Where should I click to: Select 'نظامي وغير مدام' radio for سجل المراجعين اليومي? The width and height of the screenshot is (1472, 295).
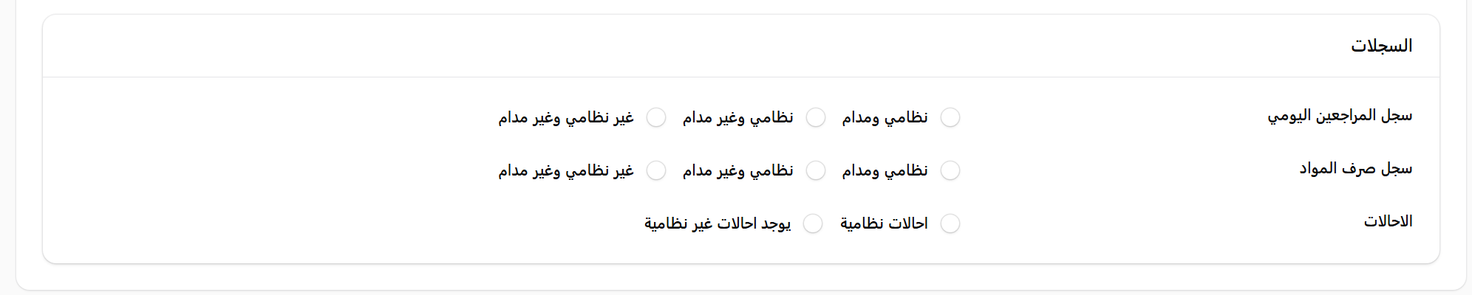pyautogui.click(x=815, y=117)
